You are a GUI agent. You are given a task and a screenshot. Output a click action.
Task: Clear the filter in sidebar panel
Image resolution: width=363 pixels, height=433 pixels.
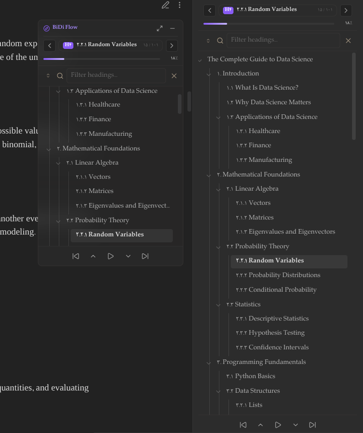(x=348, y=41)
